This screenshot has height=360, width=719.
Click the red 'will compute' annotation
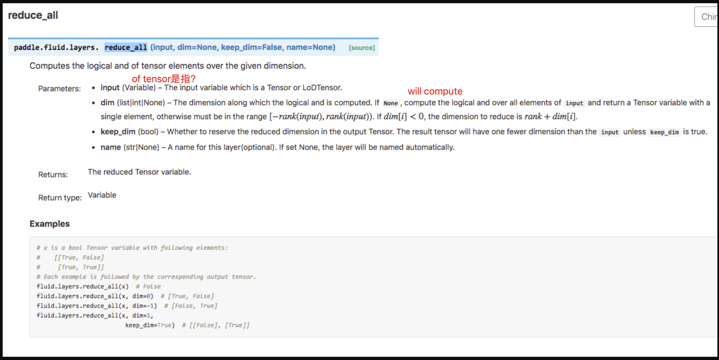435,91
